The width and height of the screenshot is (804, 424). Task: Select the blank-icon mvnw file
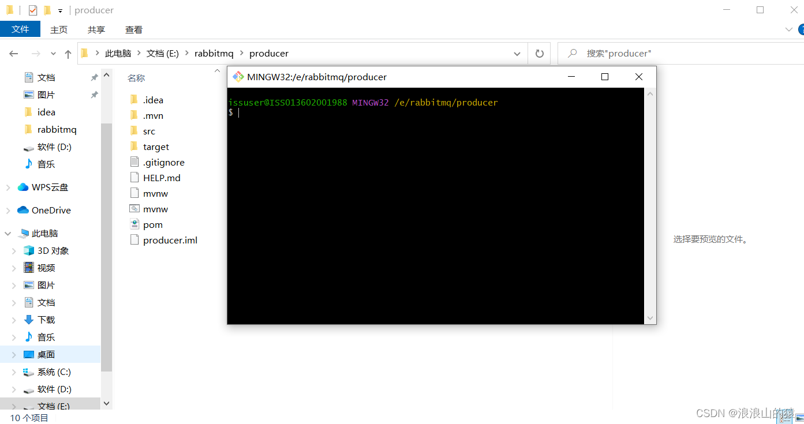tap(155, 193)
